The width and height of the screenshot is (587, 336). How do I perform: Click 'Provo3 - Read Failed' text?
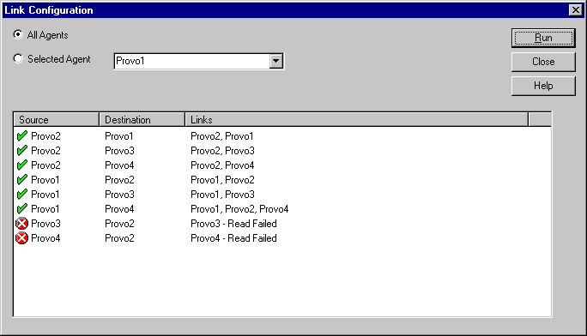point(233,224)
